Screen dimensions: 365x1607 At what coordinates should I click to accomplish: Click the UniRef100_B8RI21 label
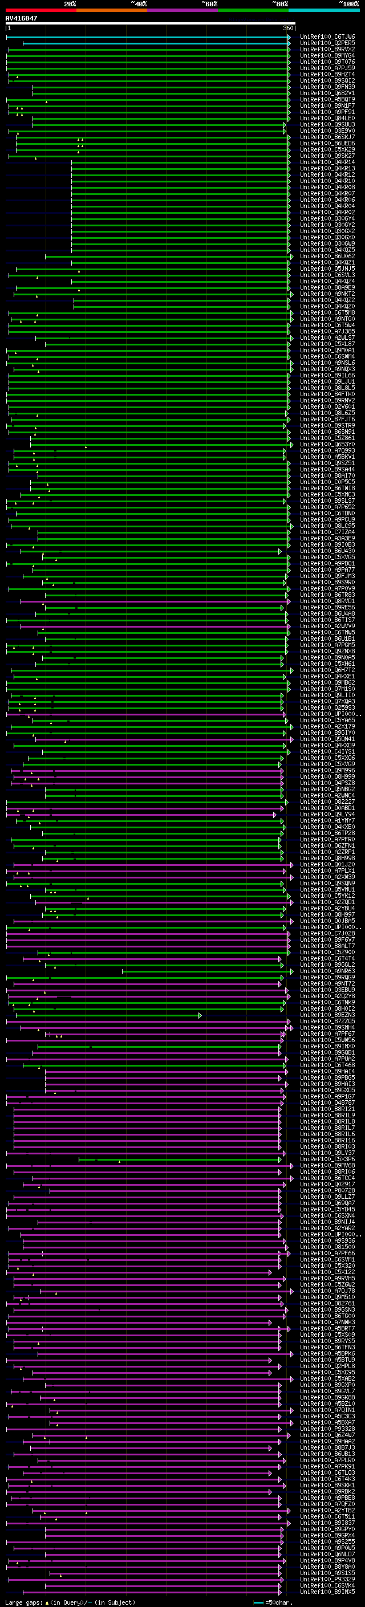pyautogui.click(x=327, y=1109)
